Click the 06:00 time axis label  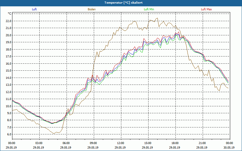click(67, 143)
